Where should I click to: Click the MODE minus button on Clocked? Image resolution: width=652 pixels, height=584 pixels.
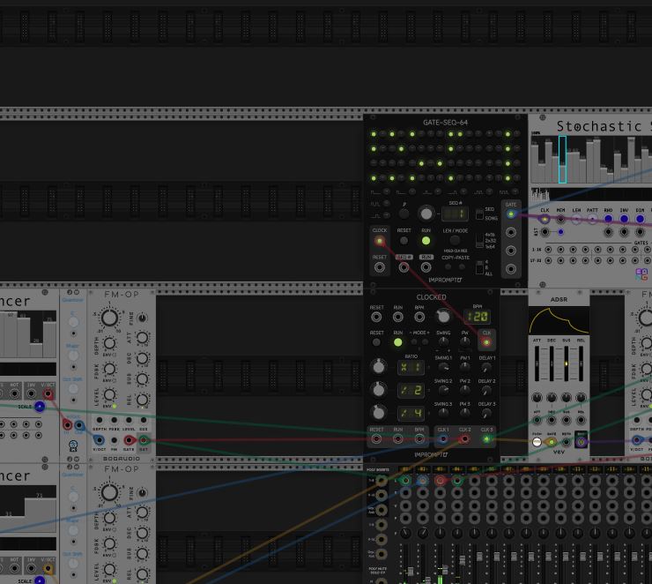[414, 341]
